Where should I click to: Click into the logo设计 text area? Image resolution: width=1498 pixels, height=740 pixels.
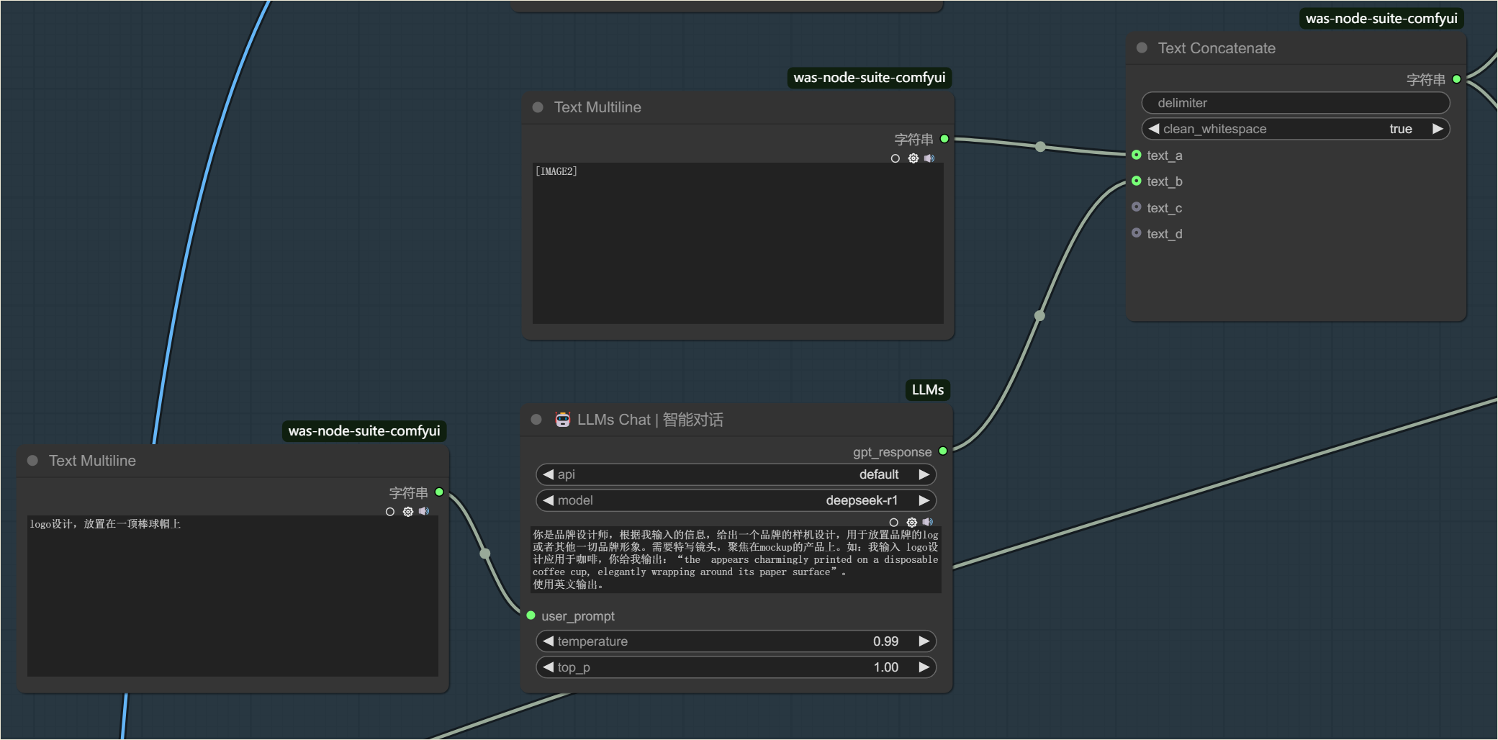pos(233,596)
